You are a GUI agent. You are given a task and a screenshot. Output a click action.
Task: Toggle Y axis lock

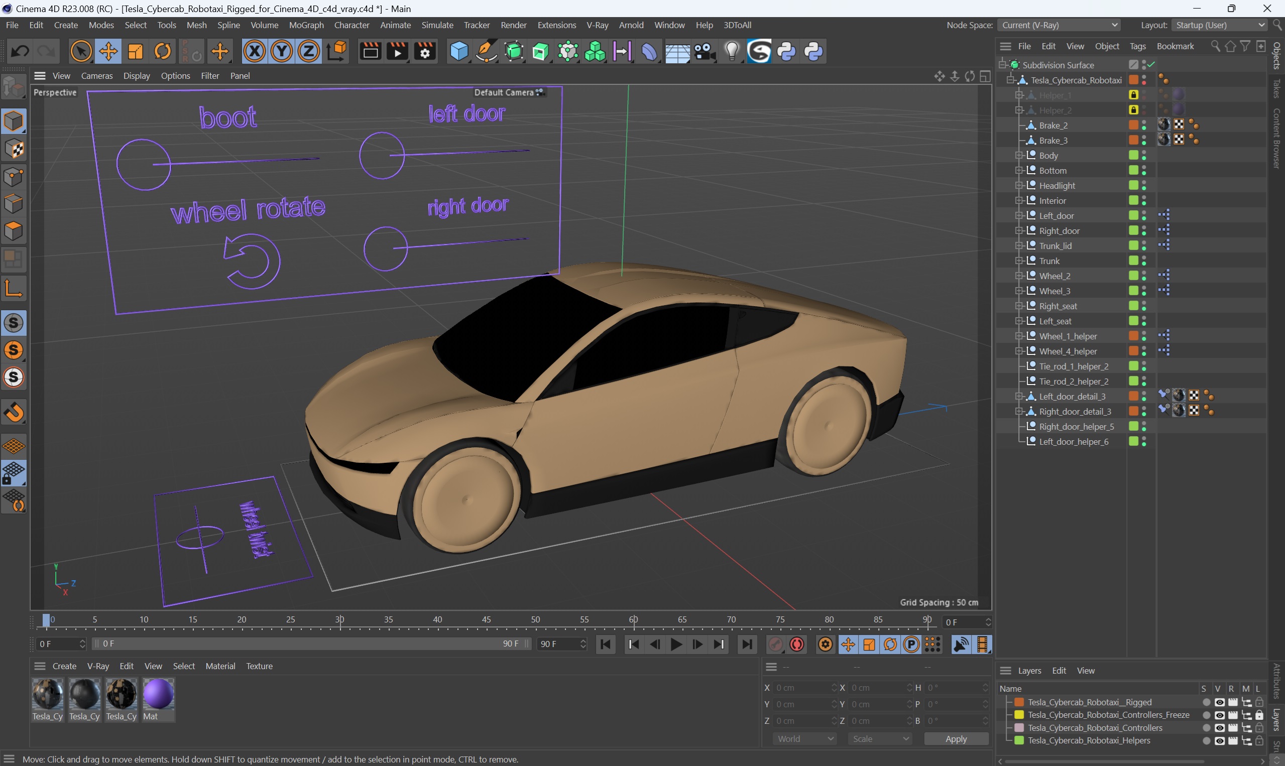281,52
